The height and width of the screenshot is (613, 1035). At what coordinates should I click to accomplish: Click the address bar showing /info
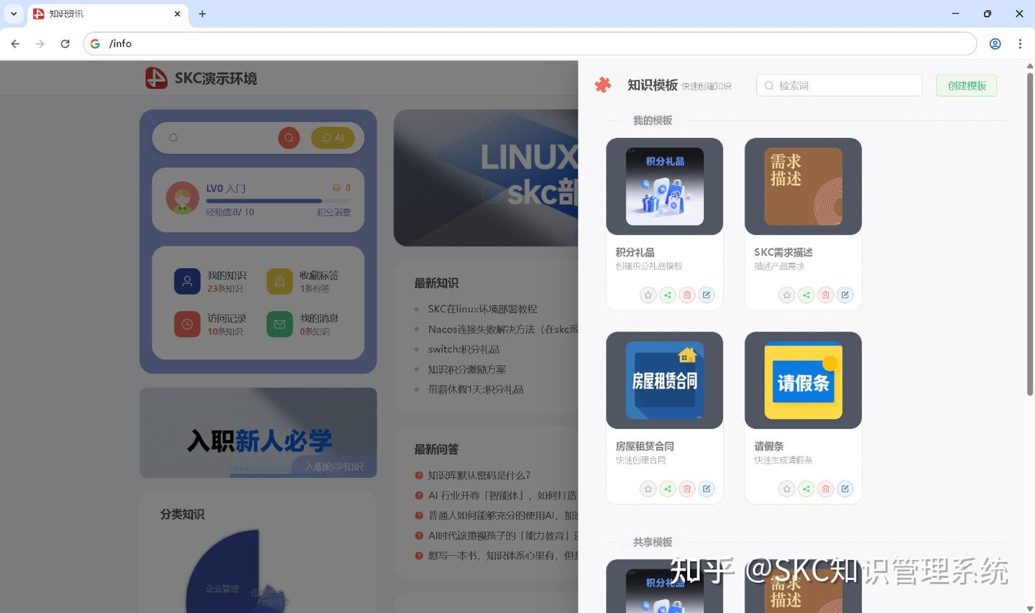pos(530,44)
